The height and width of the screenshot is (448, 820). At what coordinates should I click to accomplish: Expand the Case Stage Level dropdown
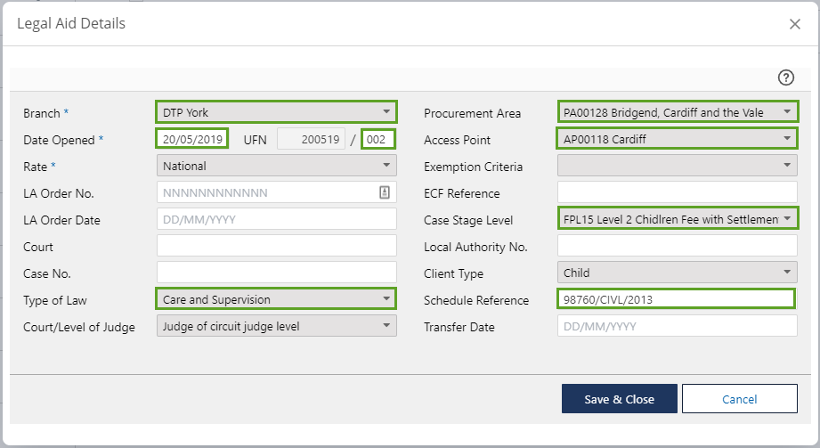[x=677, y=219]
